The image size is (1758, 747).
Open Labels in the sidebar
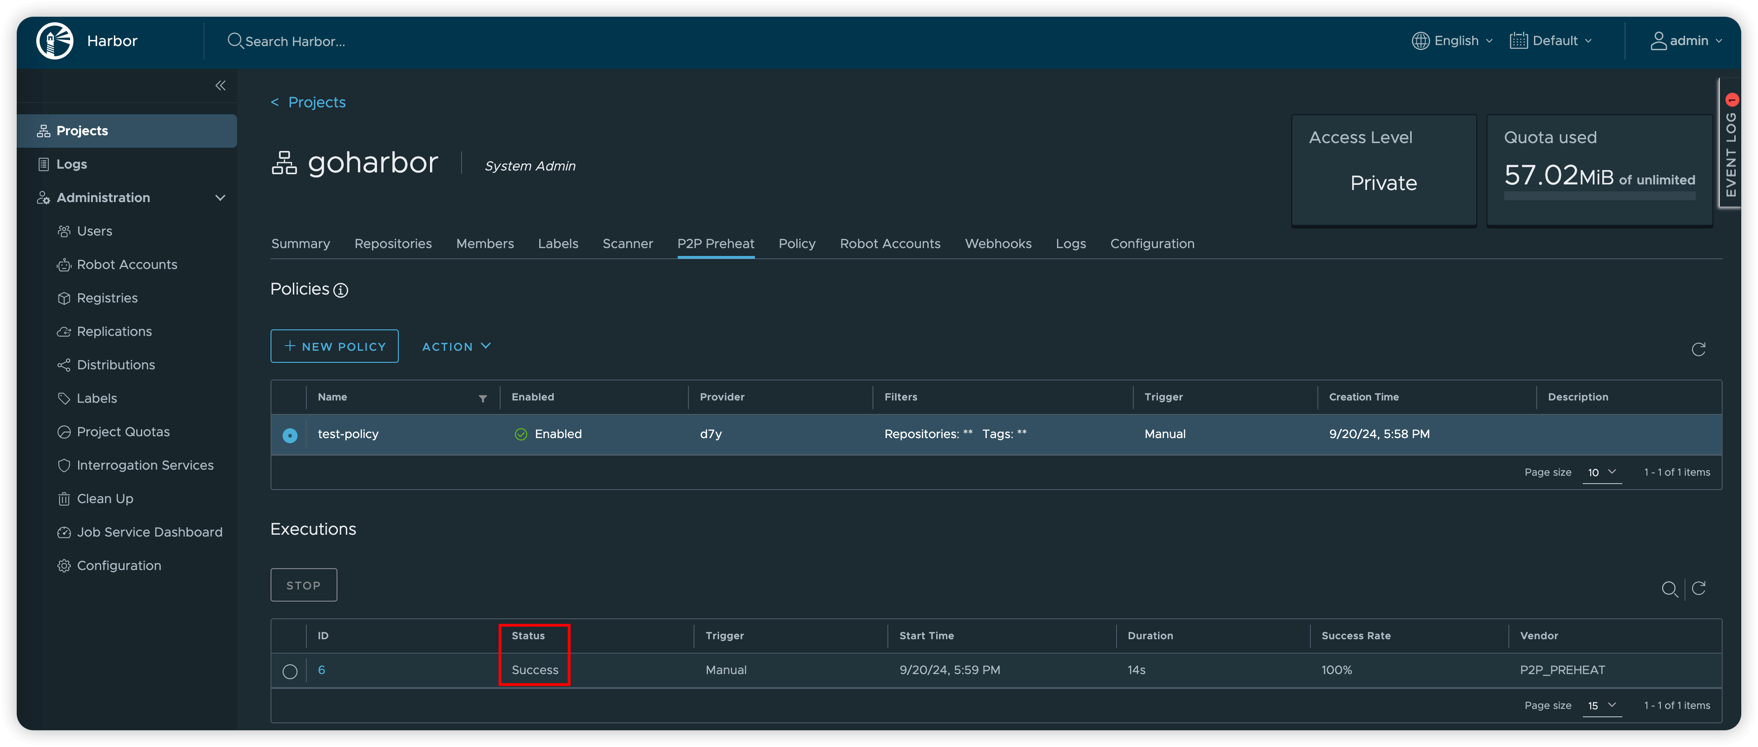[96, 398]
